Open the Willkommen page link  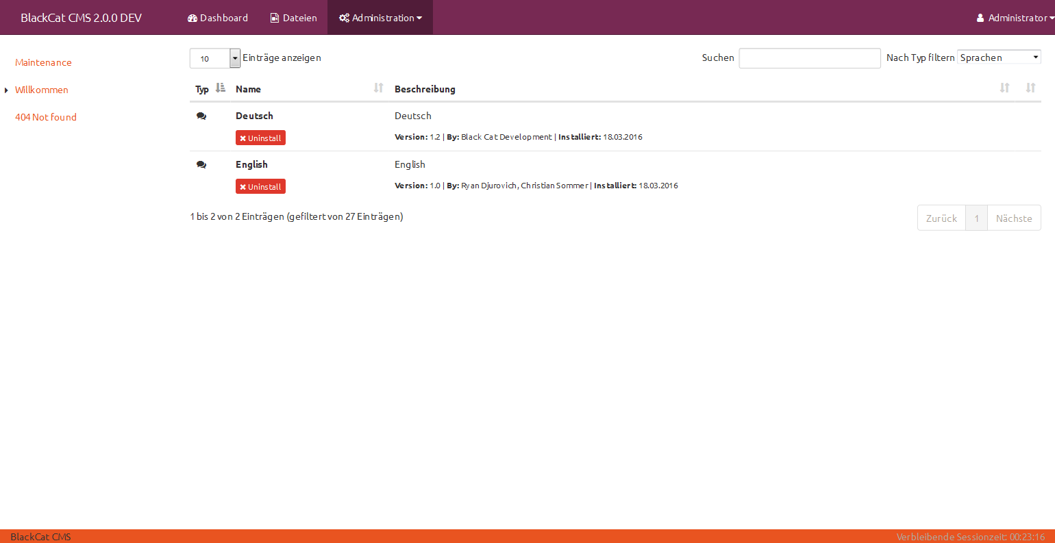(42, 90)
